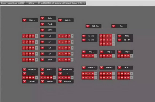The image size is (155, 102).
Task: Click the first SB channel of amplifier 12
Action: [x=42, y=78]
